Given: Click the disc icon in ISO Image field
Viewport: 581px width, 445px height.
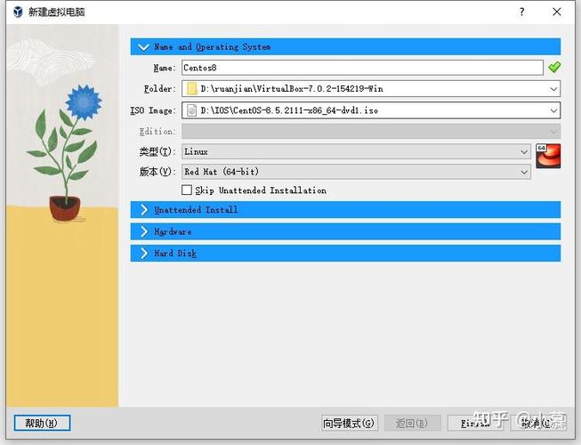Looking at the screenshot, I should (x=191, y=110).
